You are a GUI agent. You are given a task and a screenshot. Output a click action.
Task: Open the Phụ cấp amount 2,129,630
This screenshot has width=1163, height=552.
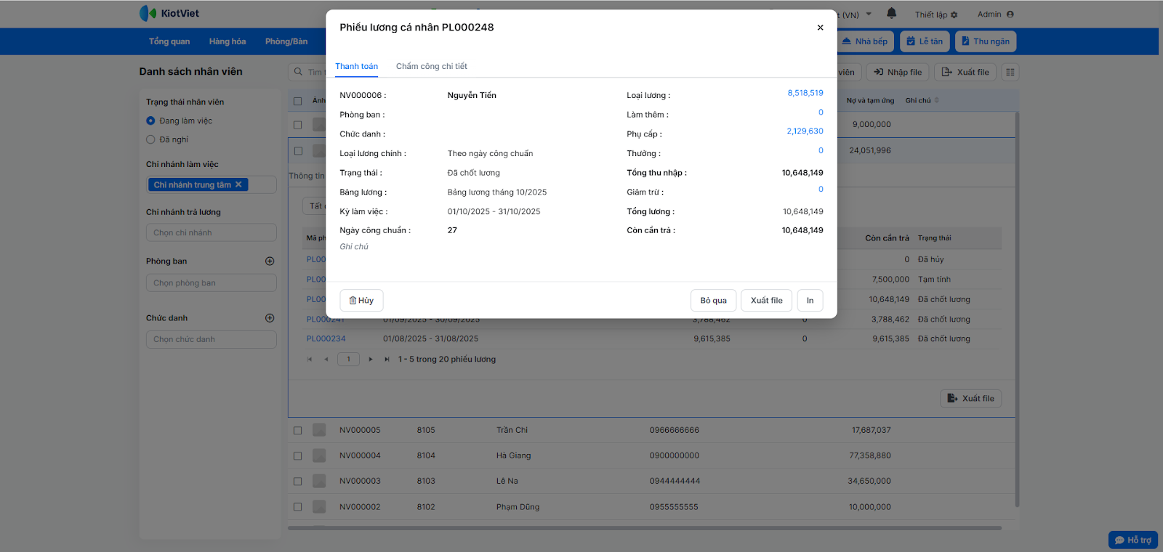coord(805,131)
